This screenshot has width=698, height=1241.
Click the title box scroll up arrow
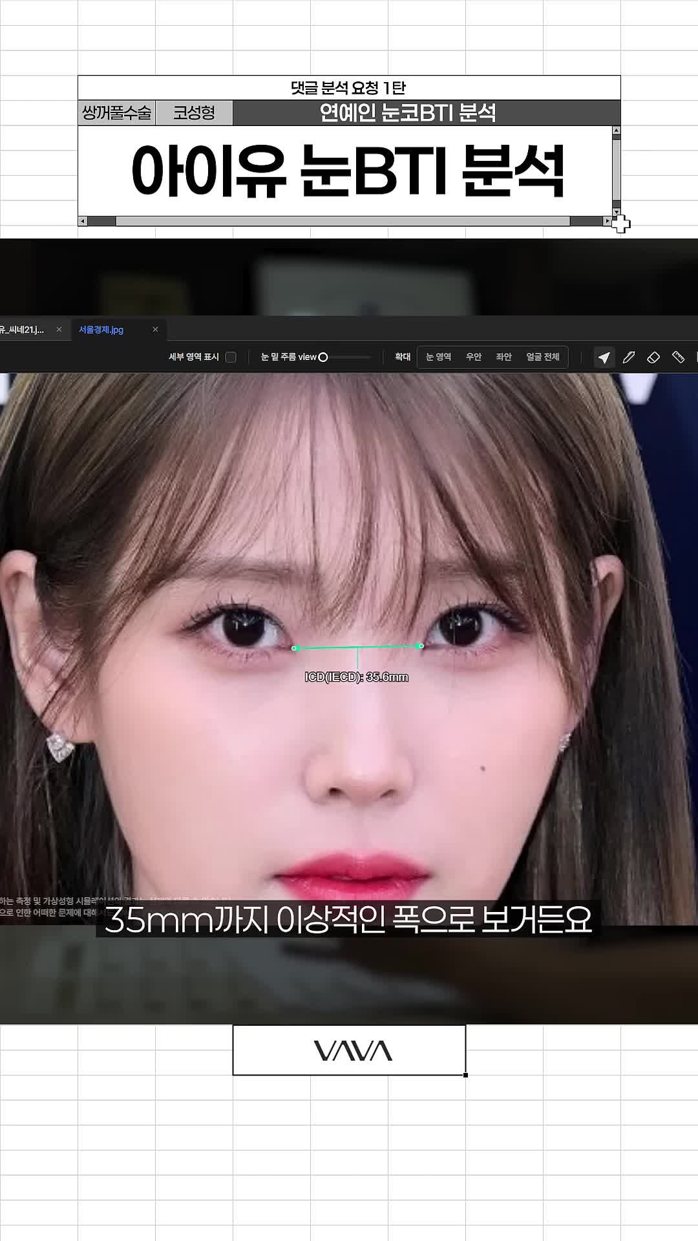point(617,130)
